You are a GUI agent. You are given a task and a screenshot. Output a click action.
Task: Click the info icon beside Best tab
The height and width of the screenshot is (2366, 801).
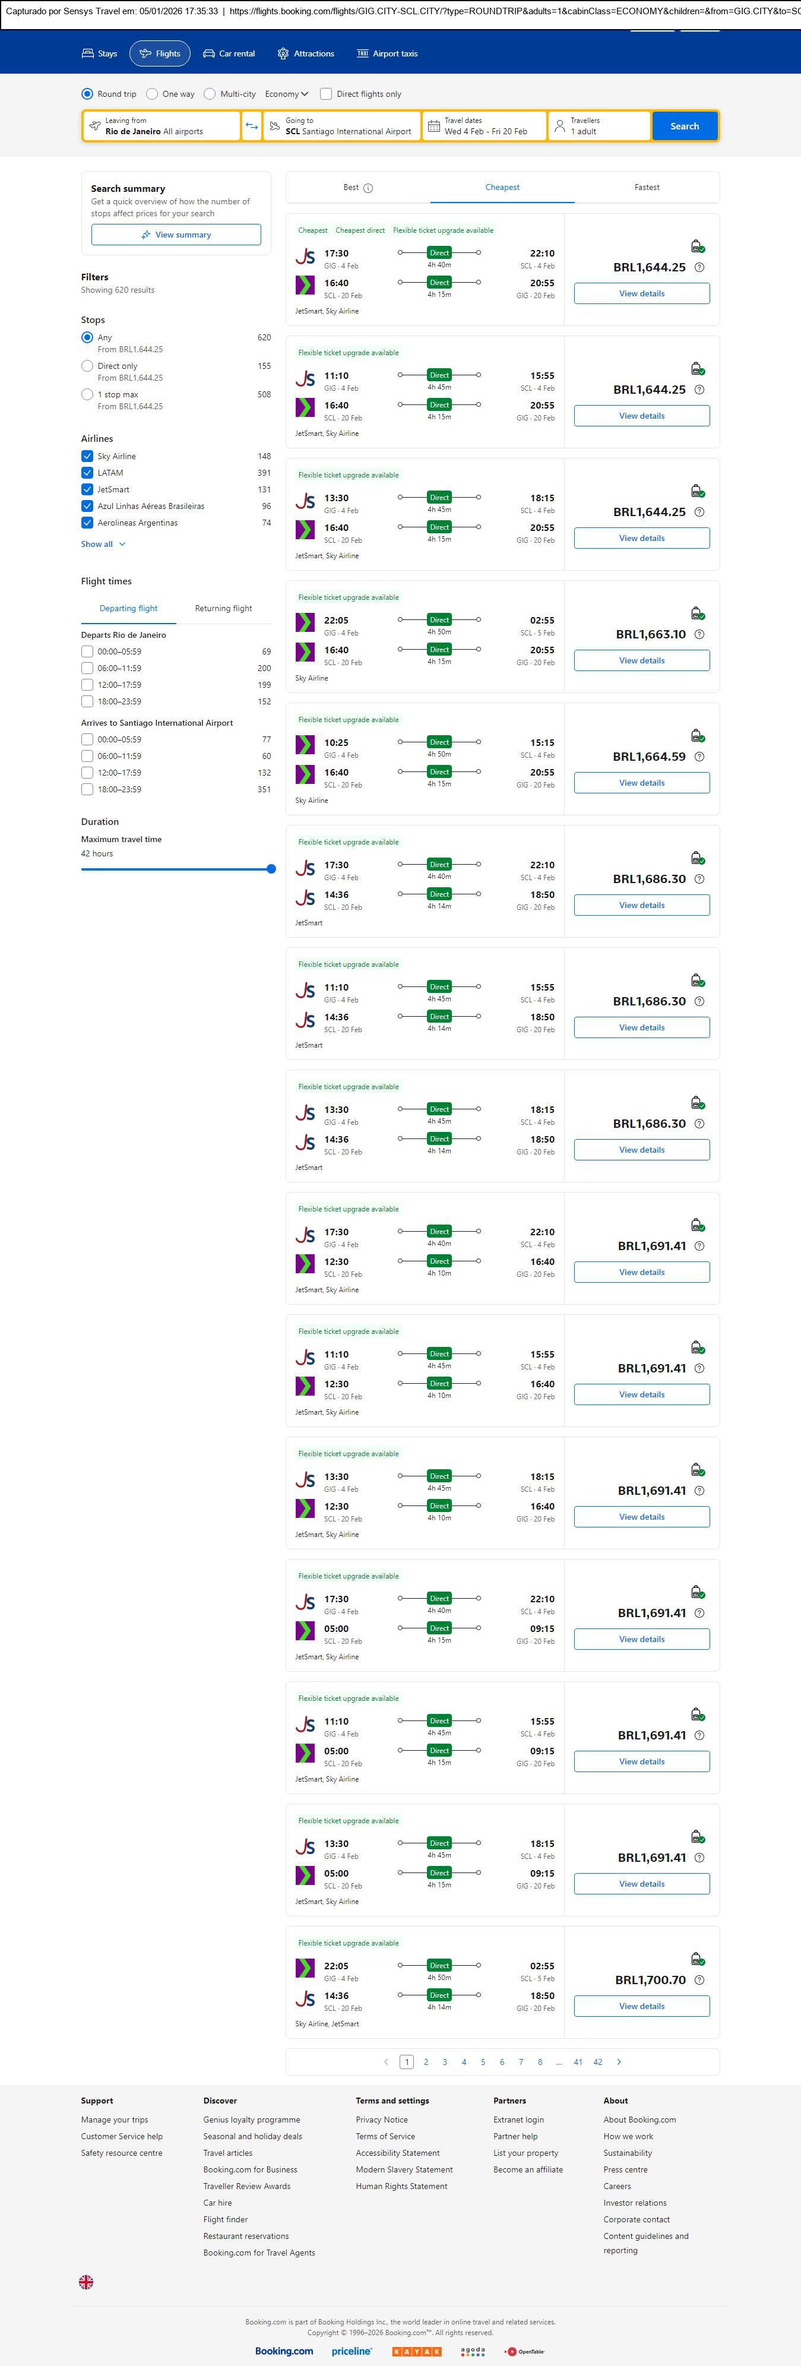point(368,188)
